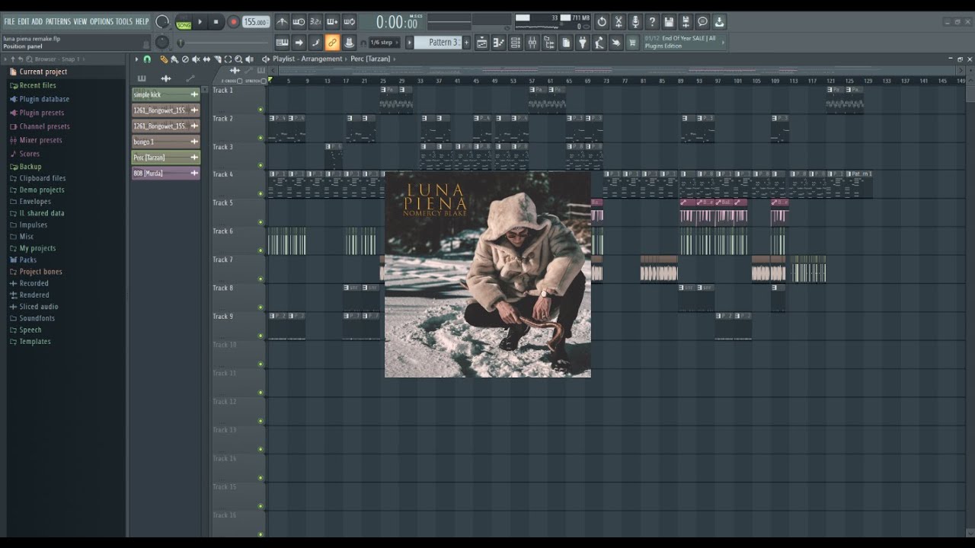This screenshot has height=548, width=975.
Task: Choose the playlist Select tool
Action: click(228, 59)
